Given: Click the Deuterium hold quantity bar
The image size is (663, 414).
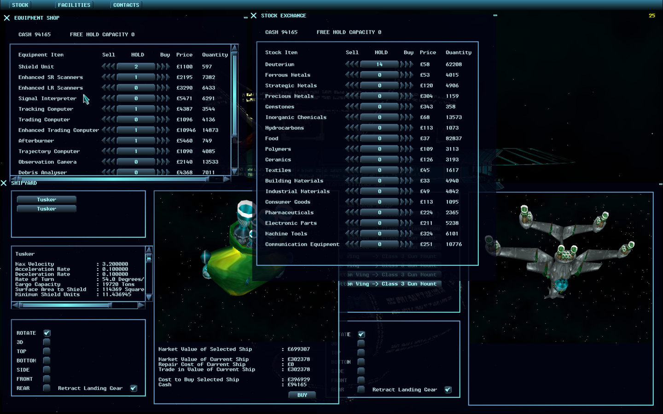Looking at the screenshot, I should pos(379,64).
